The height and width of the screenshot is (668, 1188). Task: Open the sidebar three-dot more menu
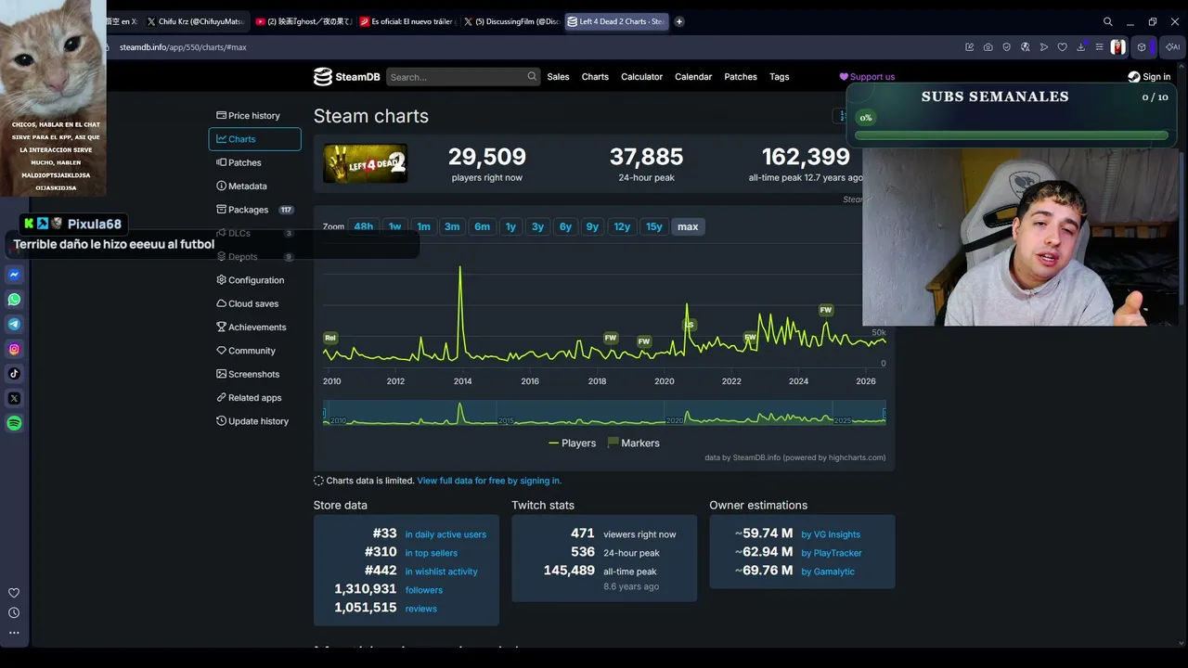[14, 633]
